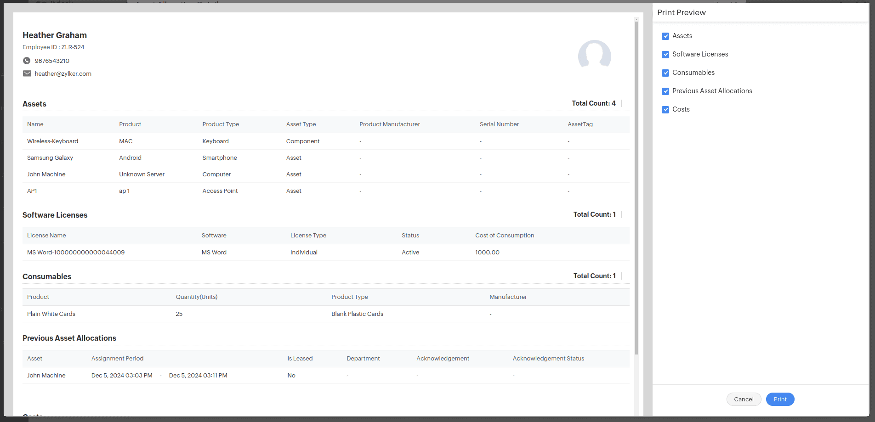Click the Access Point product type cell
This screenshot has height=422, width=875.
(x=220, y=191)
